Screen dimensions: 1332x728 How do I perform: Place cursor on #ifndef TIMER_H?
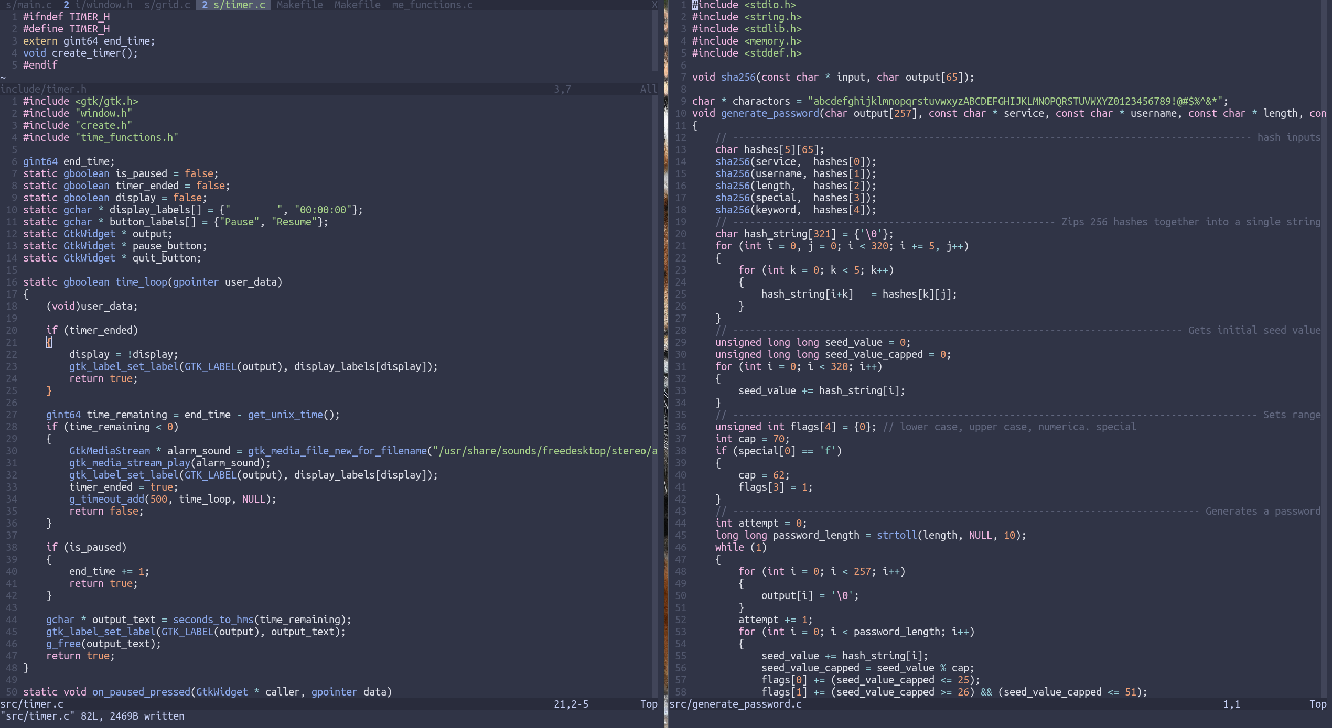(x=66, y=17)
